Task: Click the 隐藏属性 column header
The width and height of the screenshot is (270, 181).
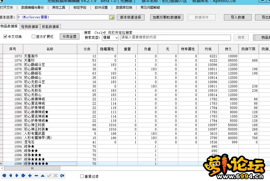Action: 107,49
